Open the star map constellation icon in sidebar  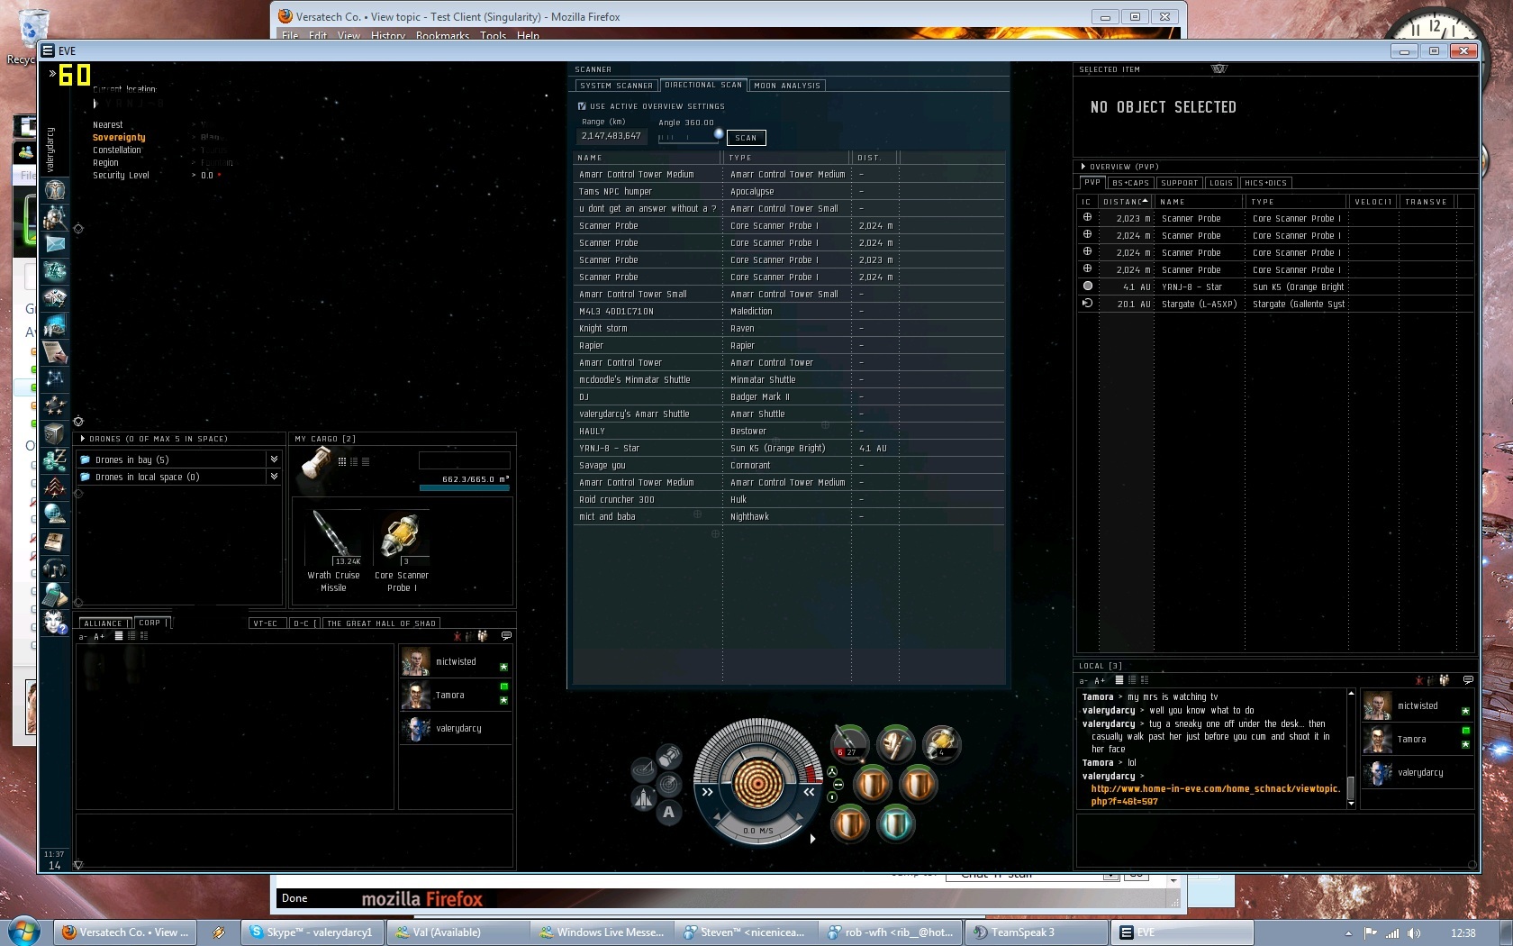click(x=55, y=378)
